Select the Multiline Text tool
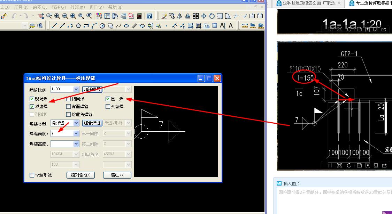Image resolution: width=392 pixels, height=214 pixels. (x=231, y=26)
